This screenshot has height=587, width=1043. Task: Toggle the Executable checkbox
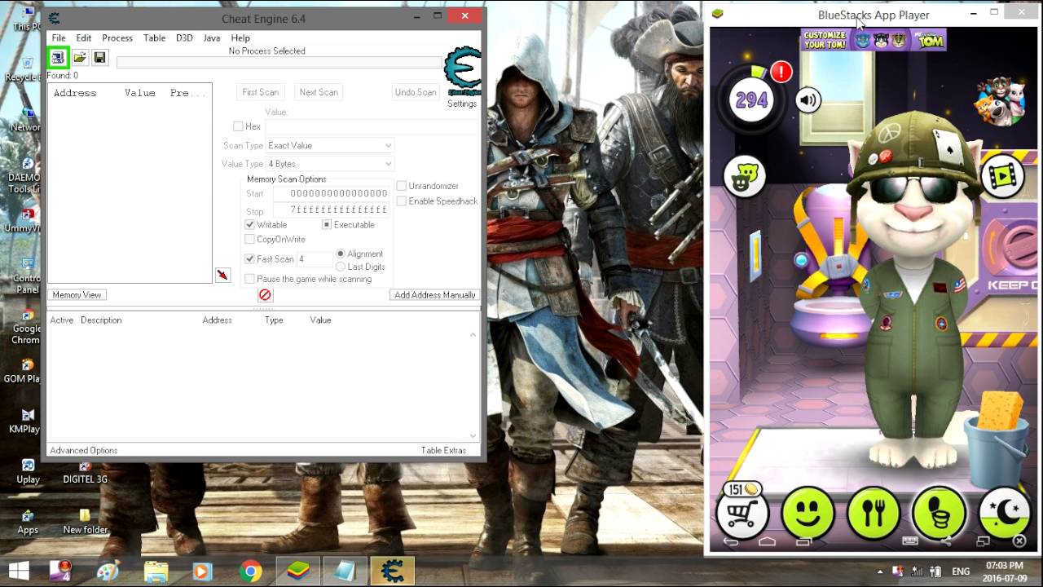coord(327,224)
